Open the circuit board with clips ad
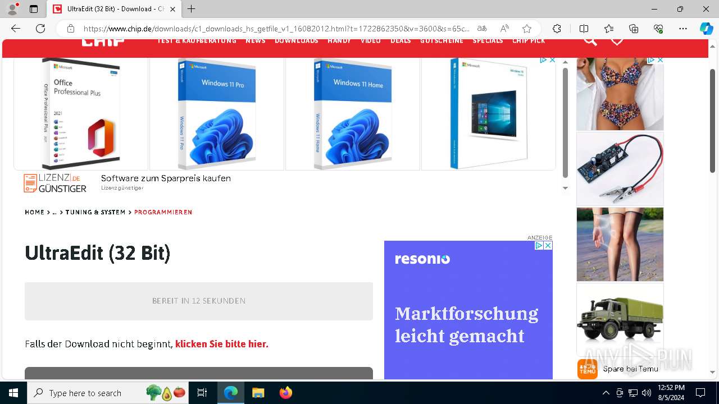The image size is (719, 404). tap(620, 169)
